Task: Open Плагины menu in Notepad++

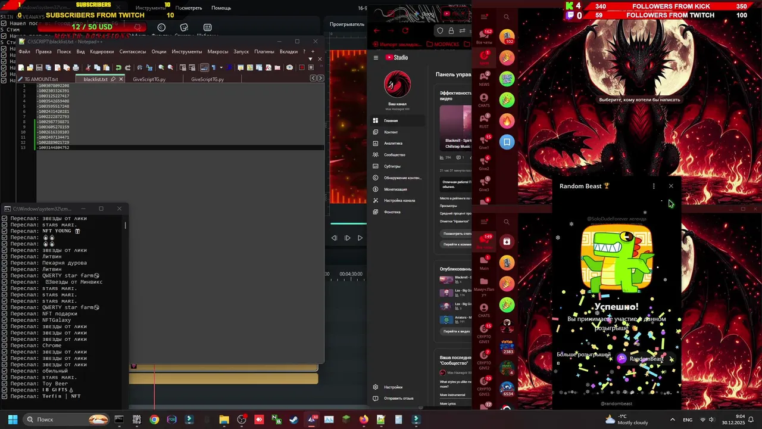Action: [264, 52]
